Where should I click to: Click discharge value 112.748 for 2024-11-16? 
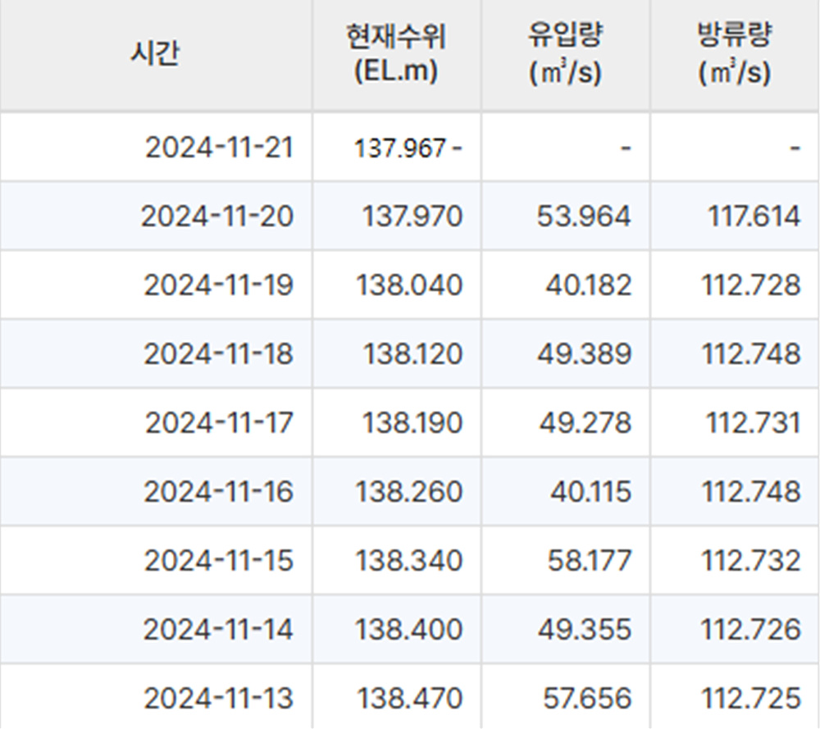point(751,492)
